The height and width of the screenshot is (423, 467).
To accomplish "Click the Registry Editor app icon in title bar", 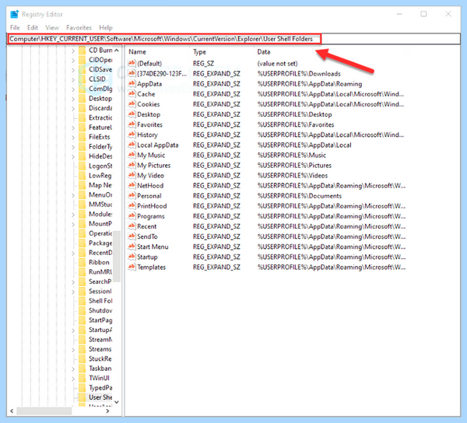I will pos(14,14).
